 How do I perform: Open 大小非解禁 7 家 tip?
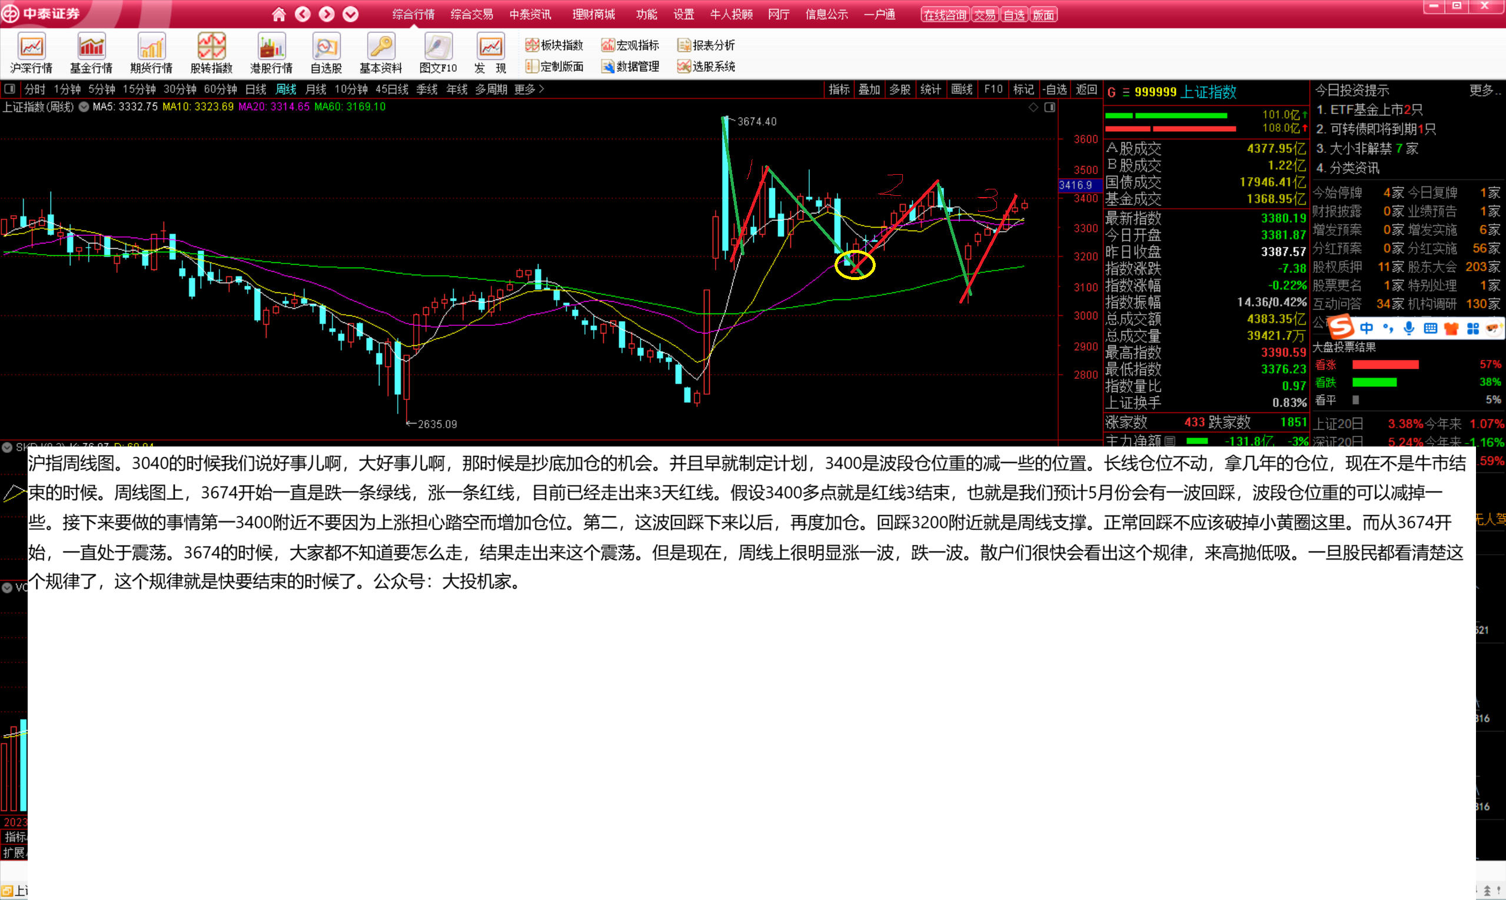[x=1367, y=149]
